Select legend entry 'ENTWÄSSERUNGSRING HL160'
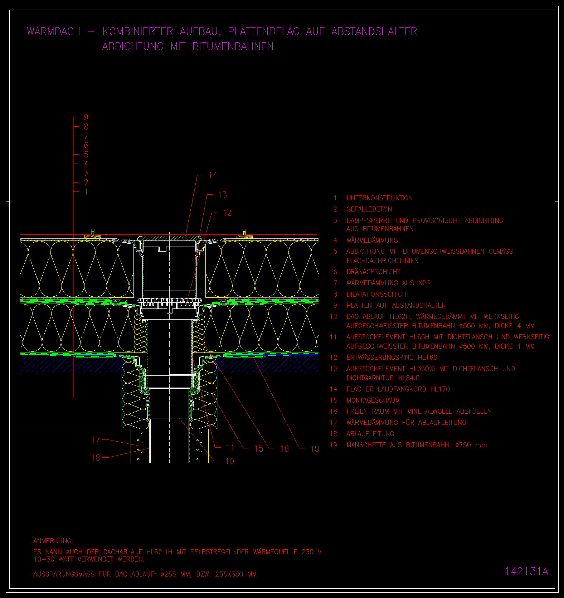Screen dimensions: 564x598 pyautogui.click(x=392, y=357)
